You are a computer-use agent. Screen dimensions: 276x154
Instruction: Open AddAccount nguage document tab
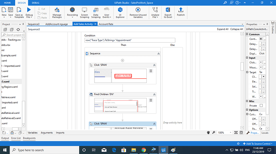point(56,24)
